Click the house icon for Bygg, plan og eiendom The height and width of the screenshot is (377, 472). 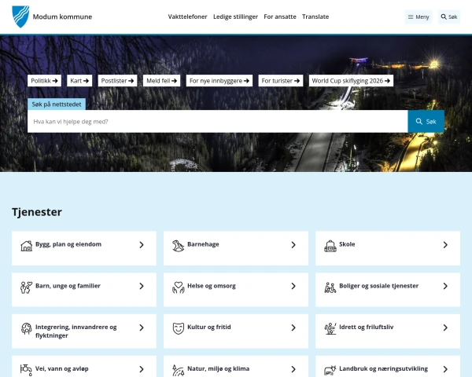click(x=26, y=246)
